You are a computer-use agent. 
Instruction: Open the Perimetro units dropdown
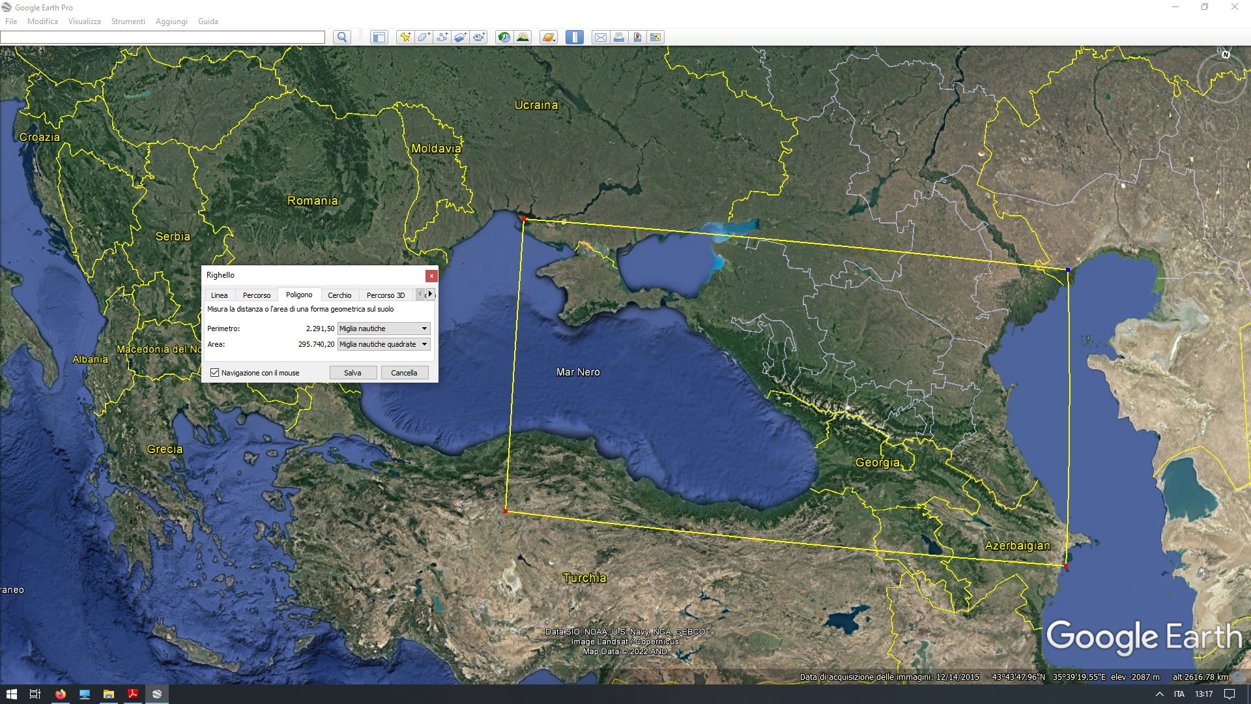pos(384,329)
